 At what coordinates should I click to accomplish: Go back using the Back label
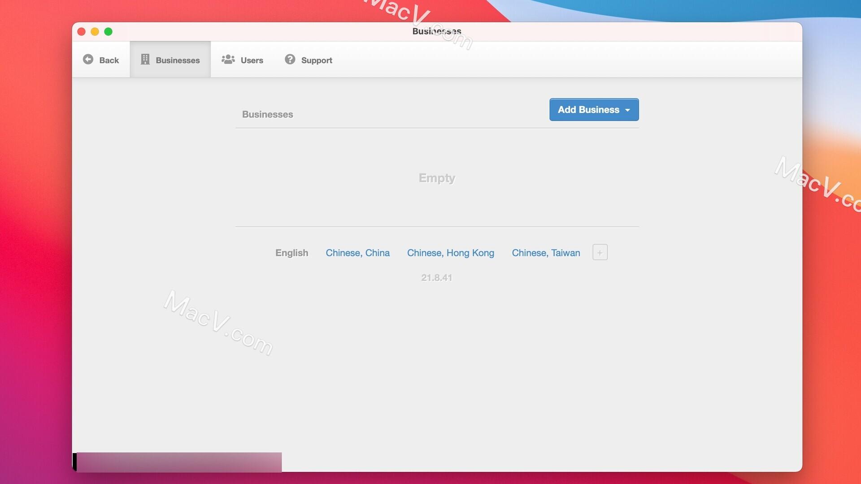coord(109,60)
